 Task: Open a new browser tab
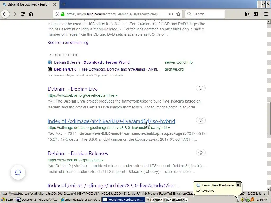64,4
